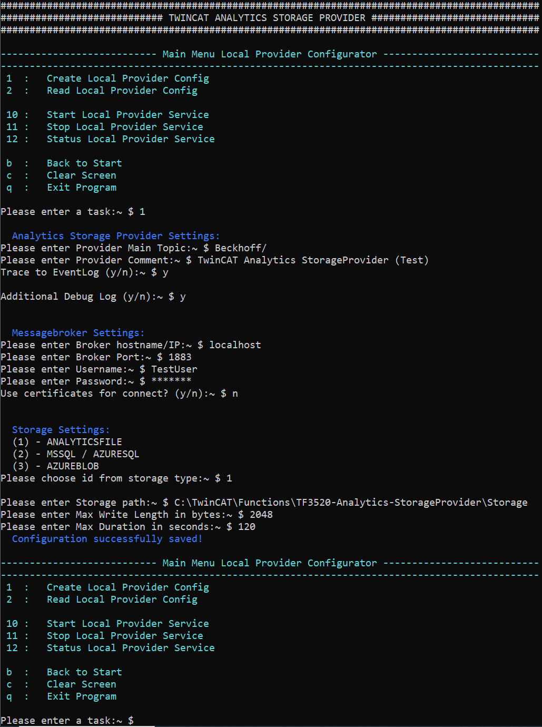Click the TWINCAT ANALYTICS STORAGE PROVIDER title banner
The image size is (542, 727).
[x=267, y=18]
